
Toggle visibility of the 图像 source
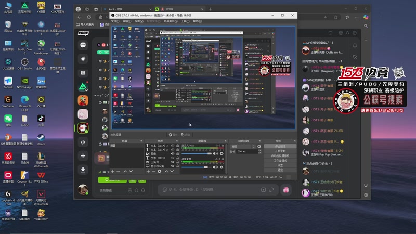click(x=173, y=153)
